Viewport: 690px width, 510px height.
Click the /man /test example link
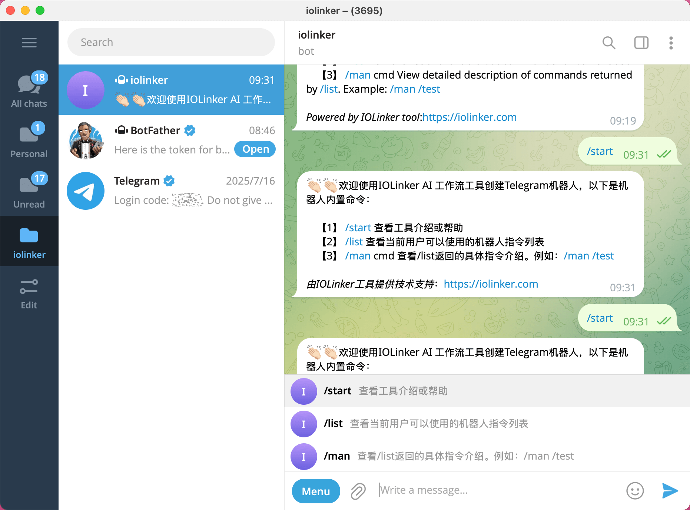coord(589,256)
